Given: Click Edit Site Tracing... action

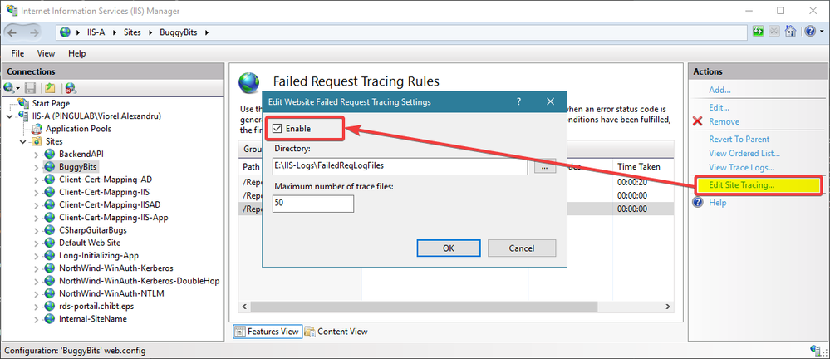Looking at the screenshot, I should point(741,185).
